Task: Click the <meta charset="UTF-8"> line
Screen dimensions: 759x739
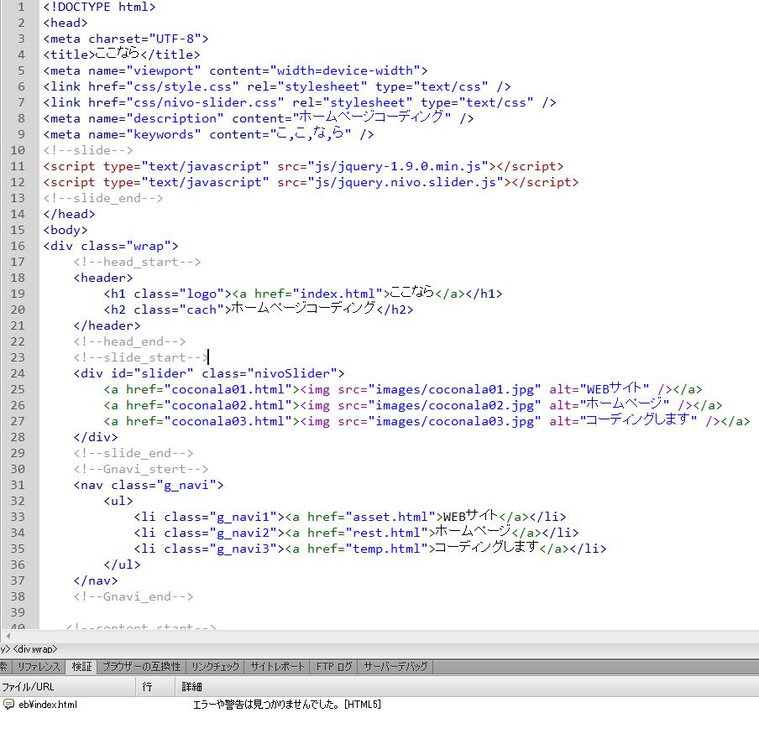Action: point(126,39)
